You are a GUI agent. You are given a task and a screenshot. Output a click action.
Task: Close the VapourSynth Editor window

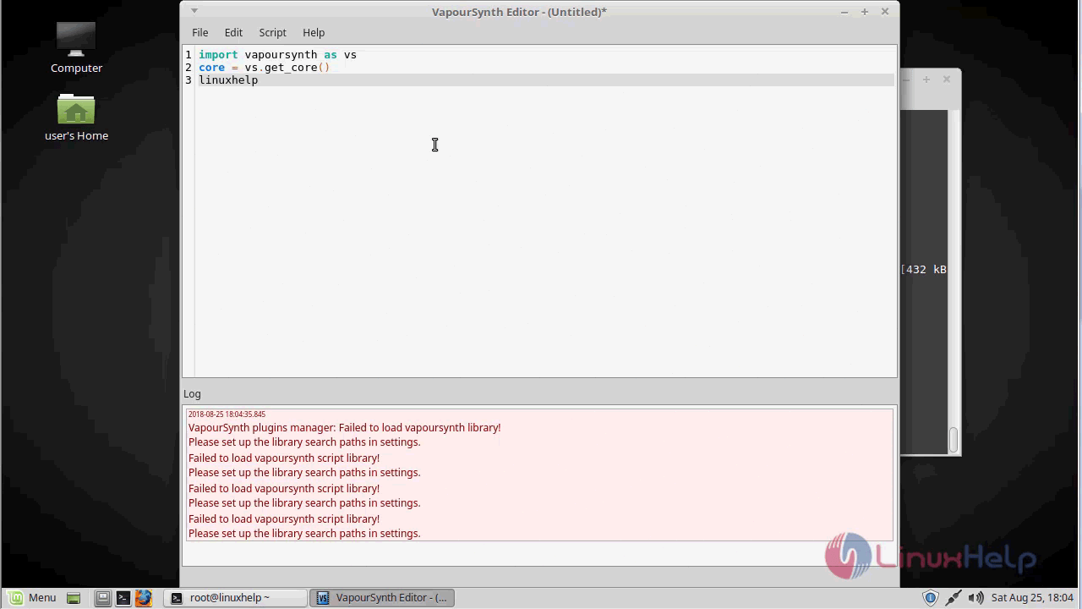pyautogui.click(x=885, y=12)
